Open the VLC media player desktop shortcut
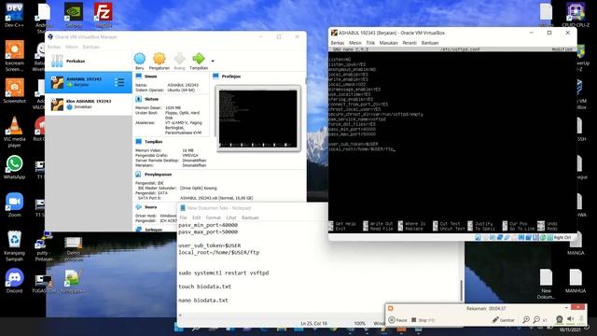 (x=15, y=133)
